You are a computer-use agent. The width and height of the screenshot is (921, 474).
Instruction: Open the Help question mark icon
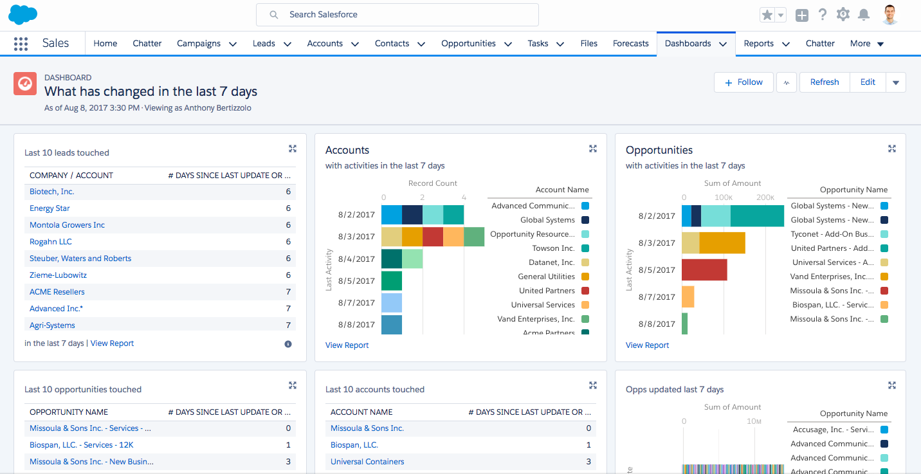tap(822, 15)
